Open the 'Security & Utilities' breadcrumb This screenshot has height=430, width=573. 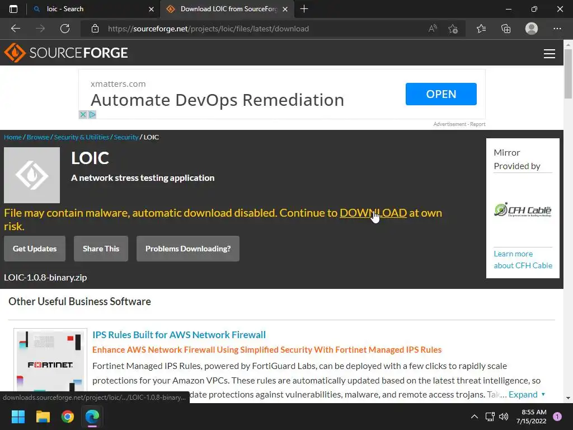click(x=82, y=137)
